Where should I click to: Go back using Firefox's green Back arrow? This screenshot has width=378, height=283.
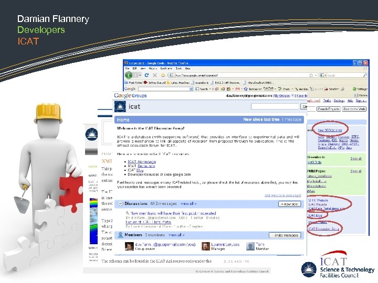pyautogui.click(x=129, y=75)
